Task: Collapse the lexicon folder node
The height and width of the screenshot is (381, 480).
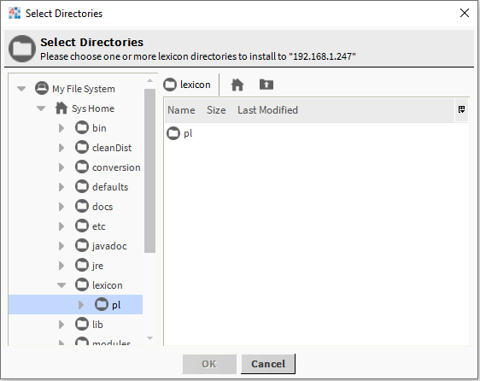Action: (61, 285)
